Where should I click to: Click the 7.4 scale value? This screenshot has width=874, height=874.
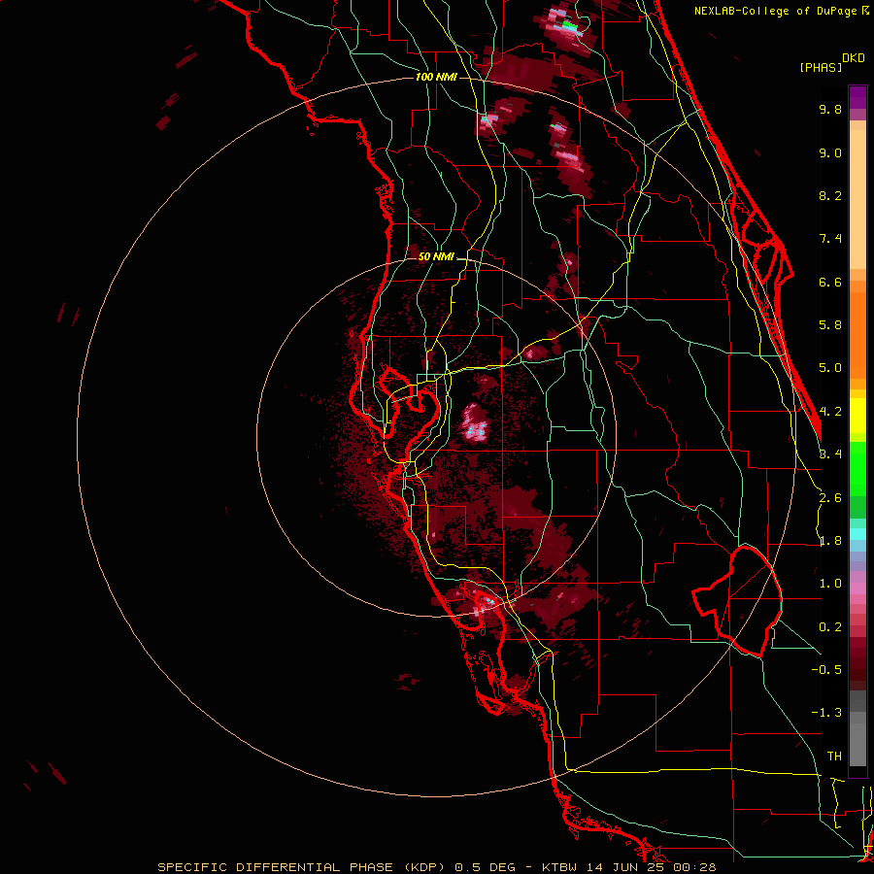tap(830, 239)
